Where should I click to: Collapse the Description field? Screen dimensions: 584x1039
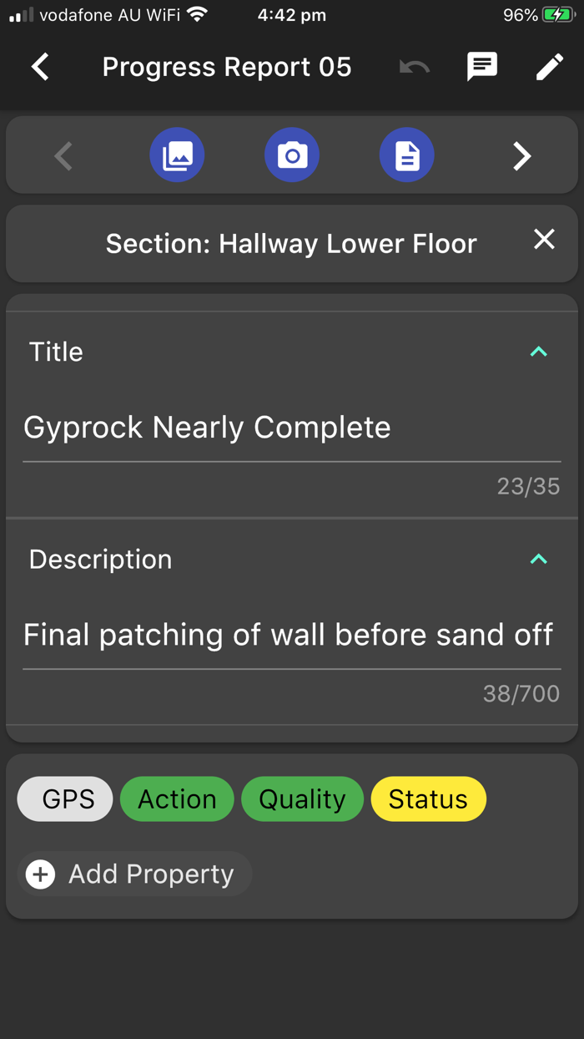[x=539, y=559]
